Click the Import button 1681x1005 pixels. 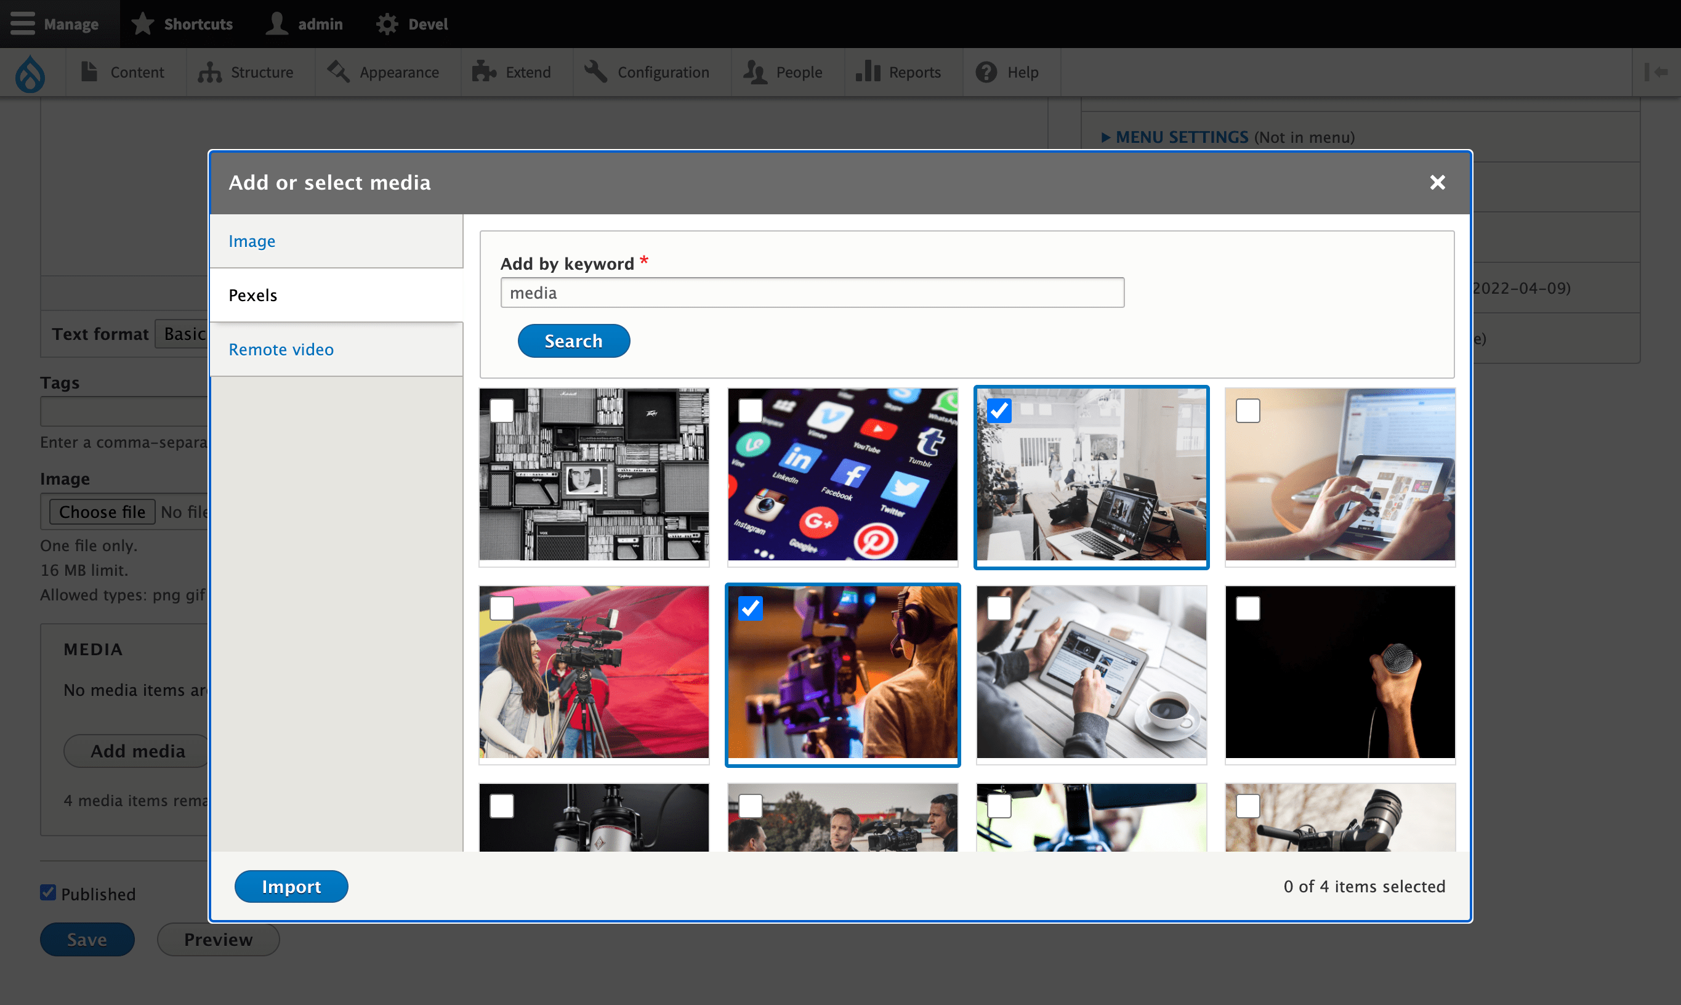[x=291, y=887]
